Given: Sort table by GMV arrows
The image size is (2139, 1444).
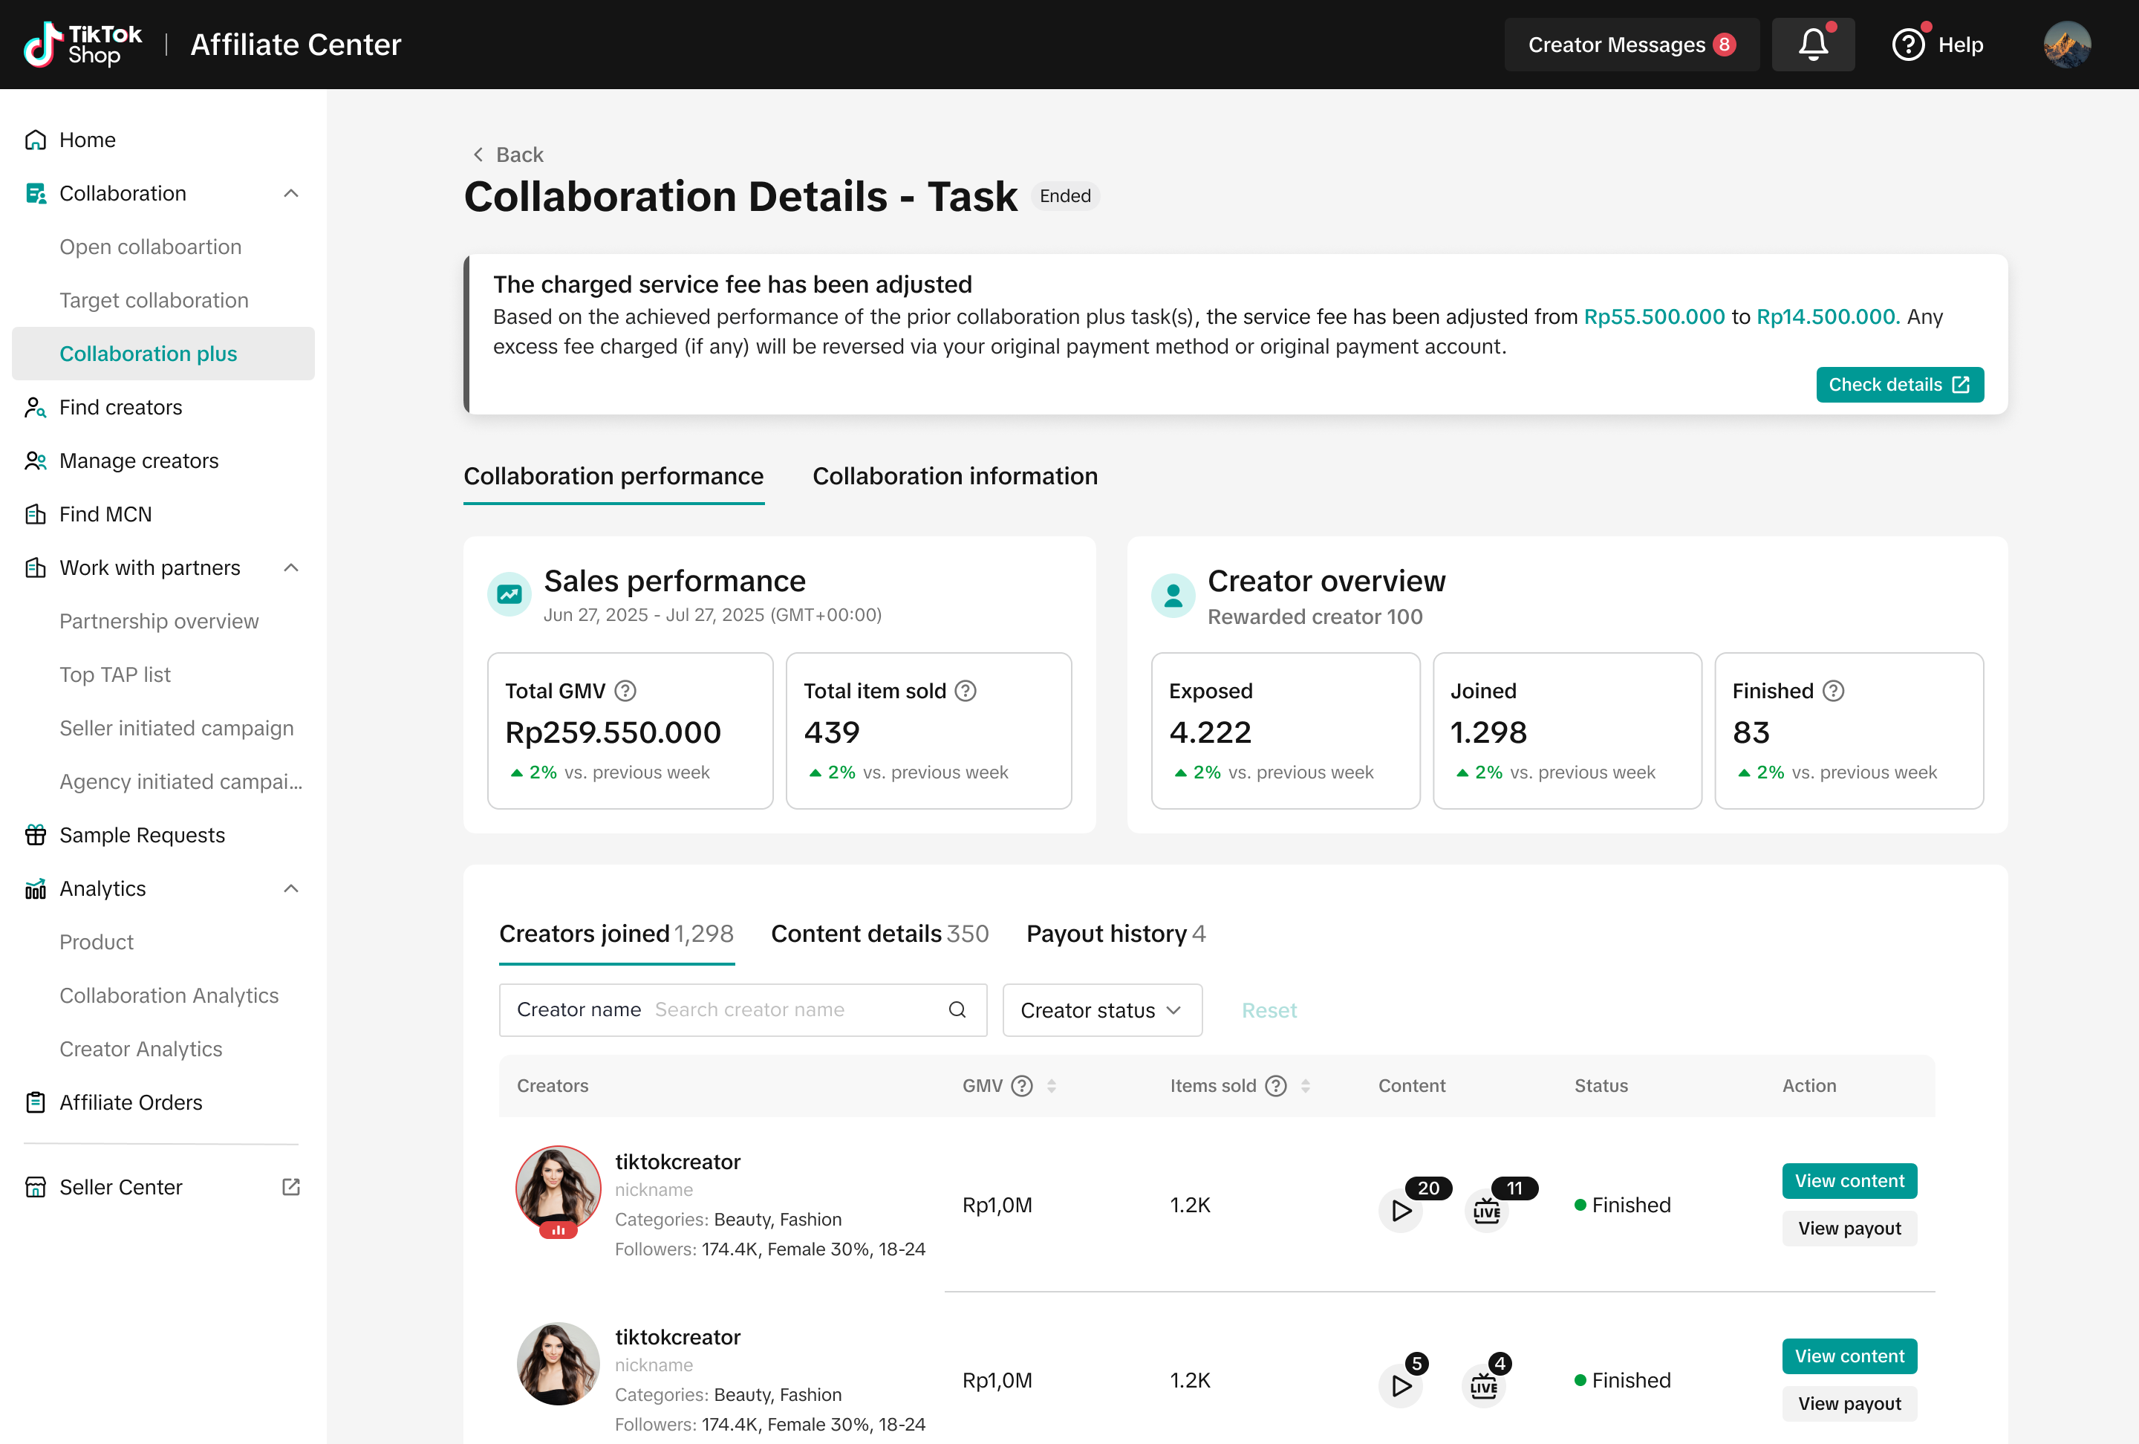Looking at the screenshot, I should coord(1051,1086).
